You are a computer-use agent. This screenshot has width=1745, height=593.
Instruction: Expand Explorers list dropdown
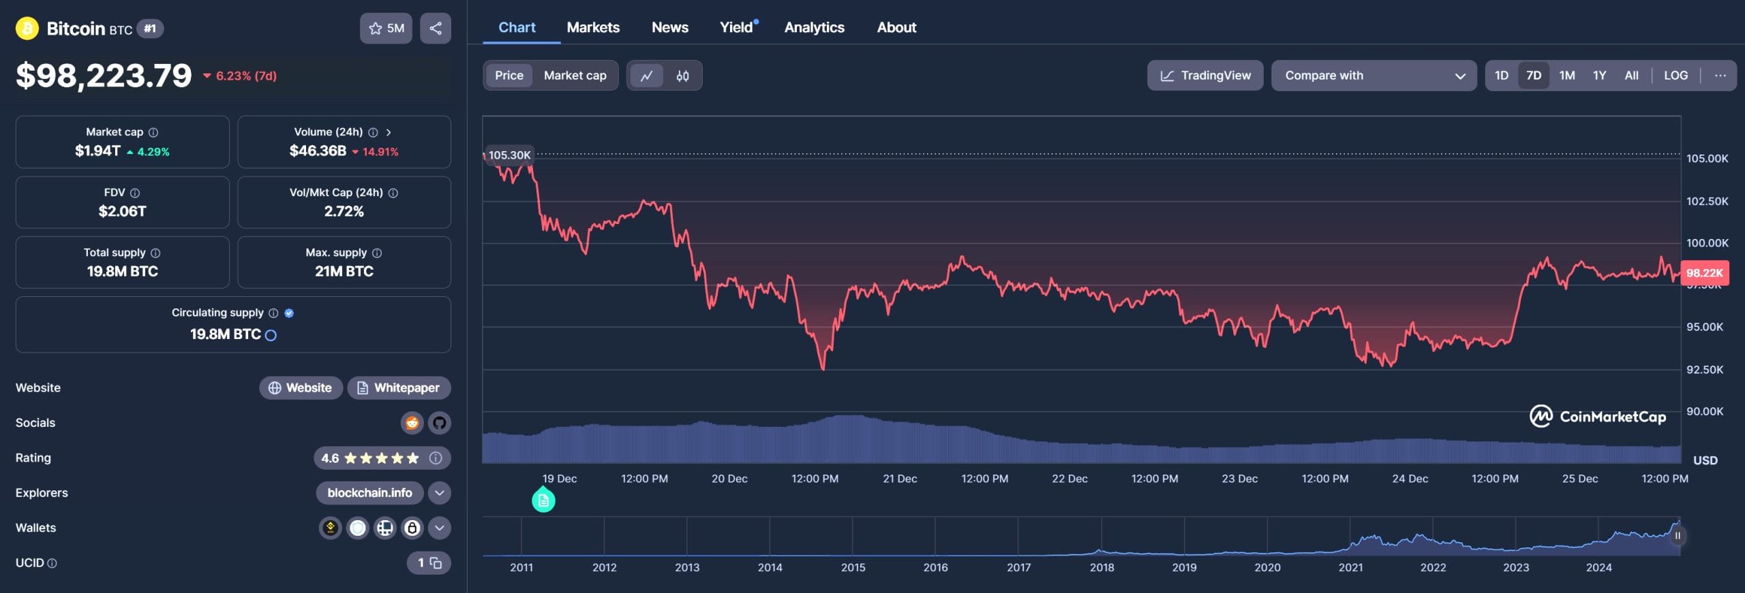[x=440, y=493]
